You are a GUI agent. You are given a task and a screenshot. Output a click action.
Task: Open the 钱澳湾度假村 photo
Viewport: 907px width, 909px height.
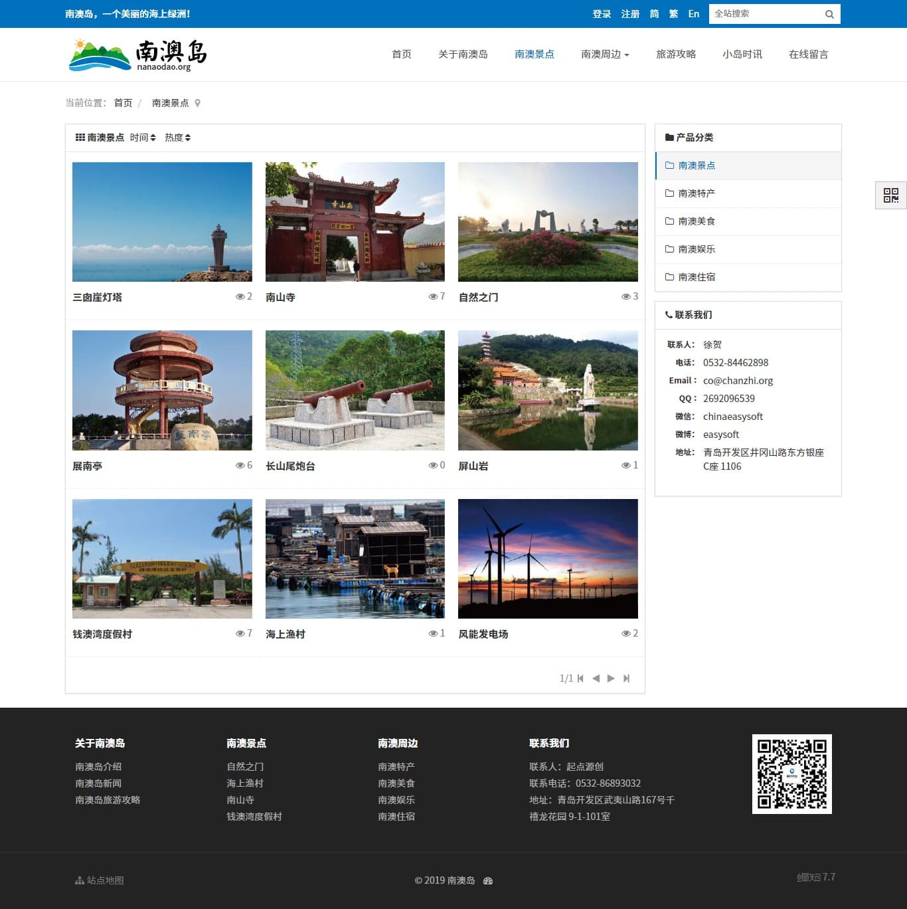162,559
